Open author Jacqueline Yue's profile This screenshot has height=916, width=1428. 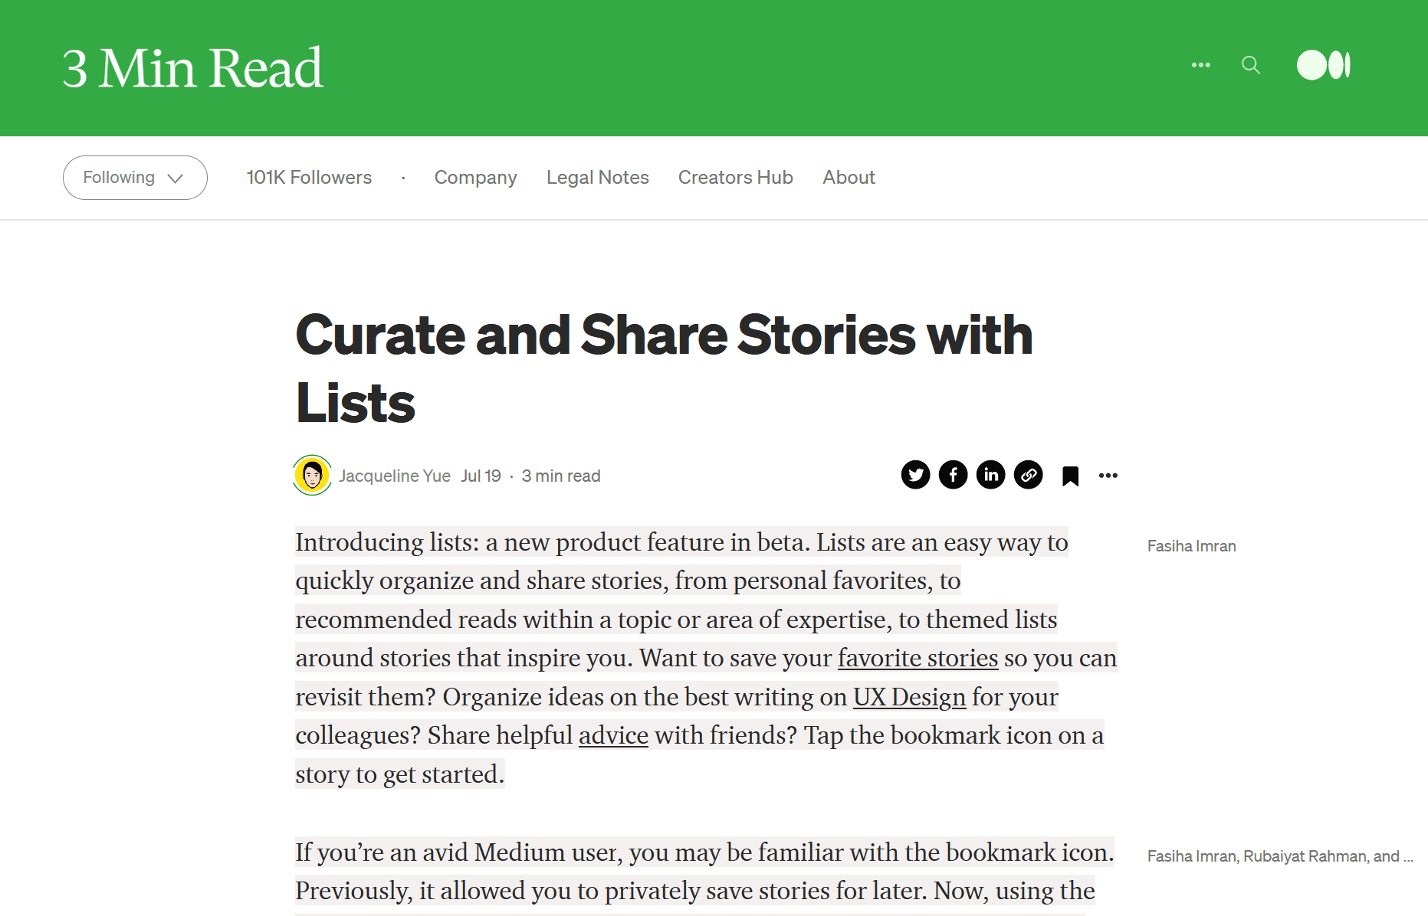tap(395, 476)
